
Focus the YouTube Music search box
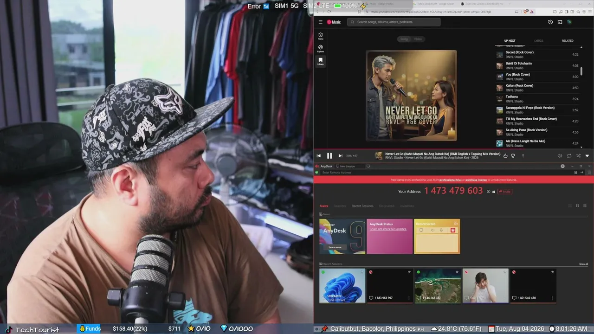pyautogui.click(x=394, y=22)
